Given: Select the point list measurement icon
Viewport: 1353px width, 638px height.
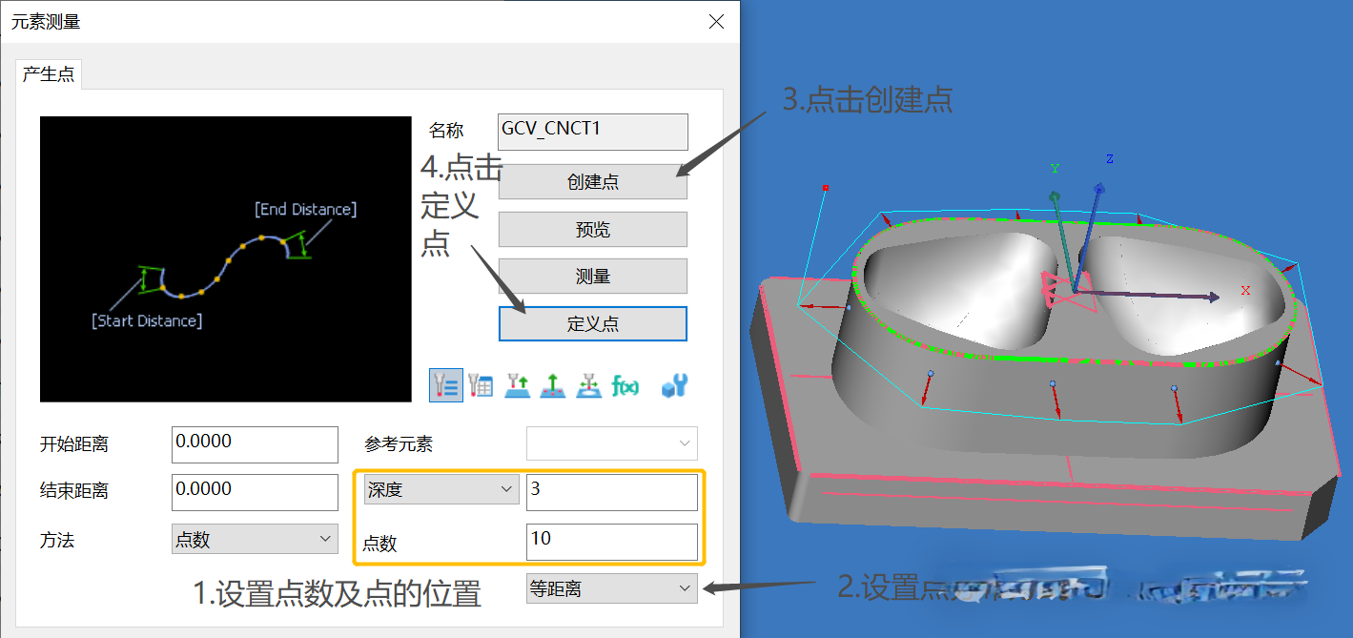Looking at the screenshot, I should 446,385.
